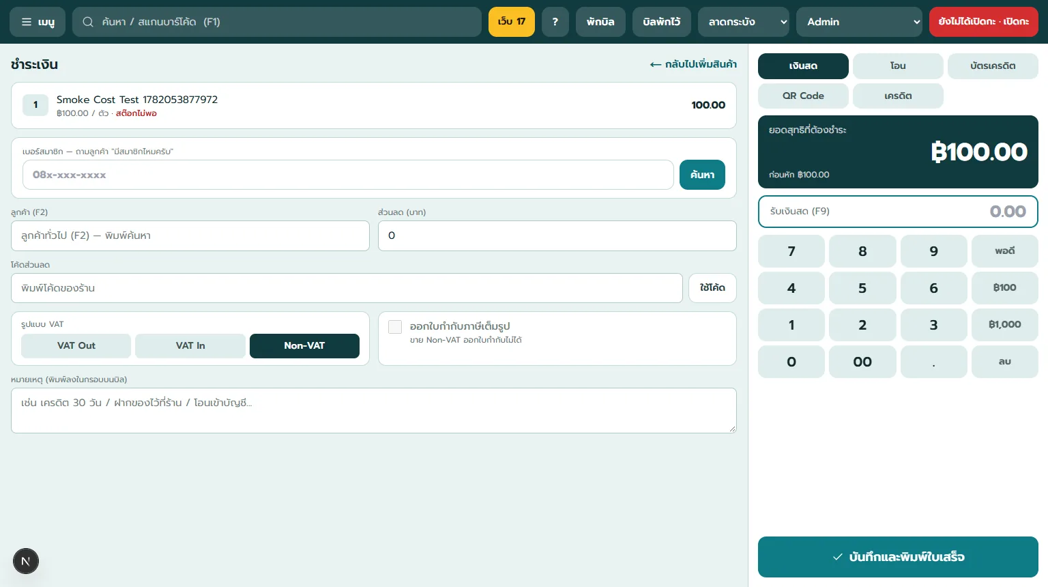Select VAT Out mode
This screenshot has height=587, width=1048.
tap(76, 346)
